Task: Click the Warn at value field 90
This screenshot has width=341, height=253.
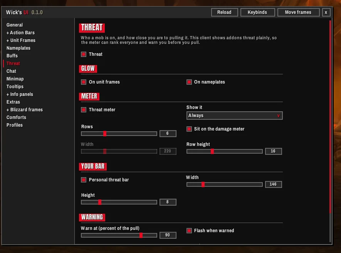Action: pos(168,235)
